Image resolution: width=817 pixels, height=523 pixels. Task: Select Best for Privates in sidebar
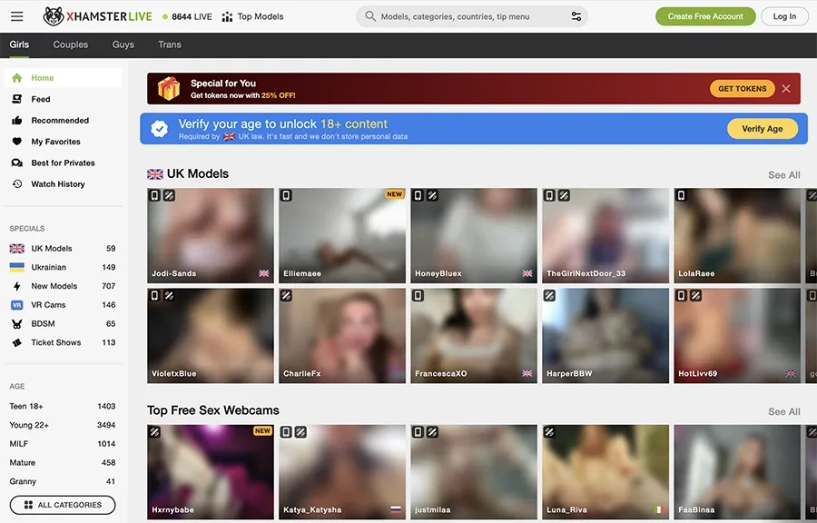click(63, 163)
